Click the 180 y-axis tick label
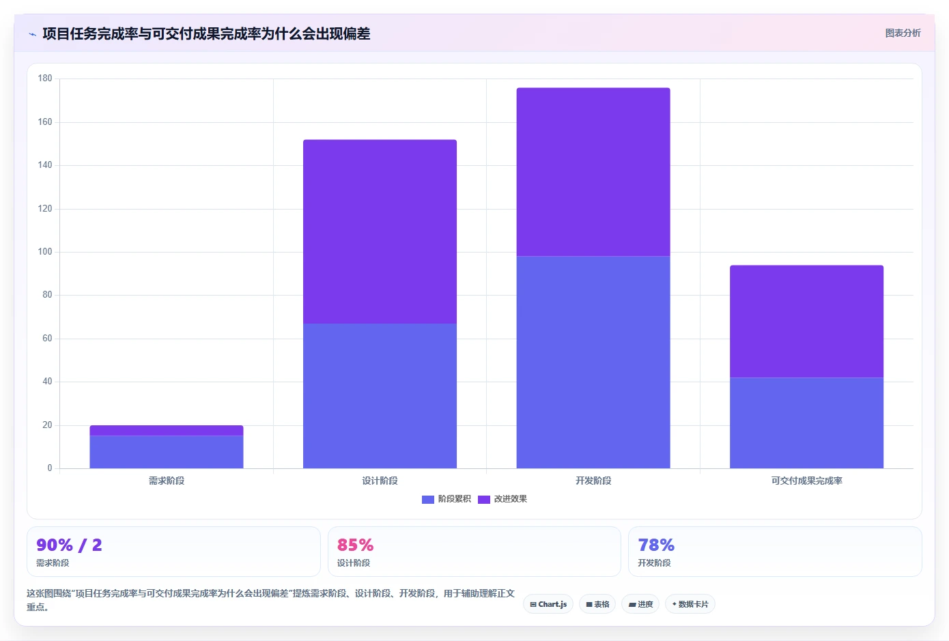The image size is (949, 641). [45, 79]
